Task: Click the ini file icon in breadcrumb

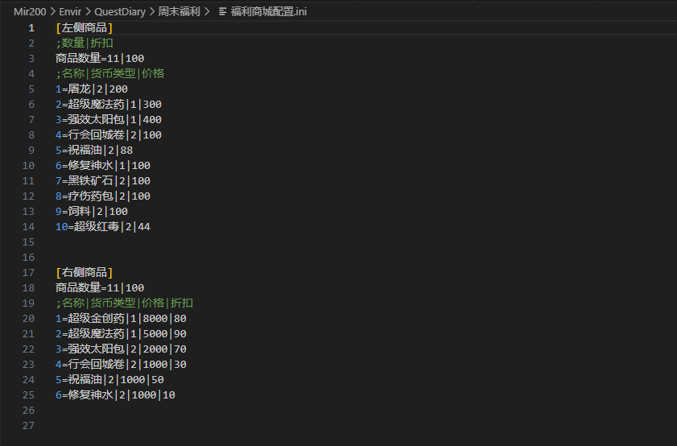Action: point(223,11)
